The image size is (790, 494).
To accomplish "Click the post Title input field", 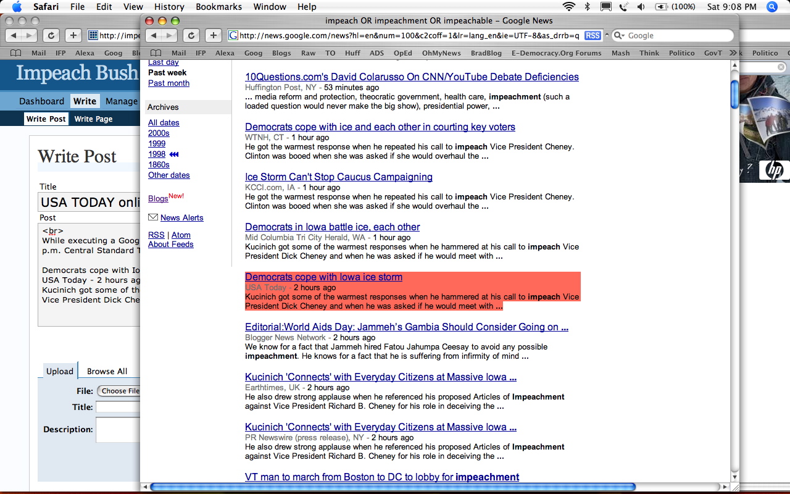I will click(x=89, y=202).
